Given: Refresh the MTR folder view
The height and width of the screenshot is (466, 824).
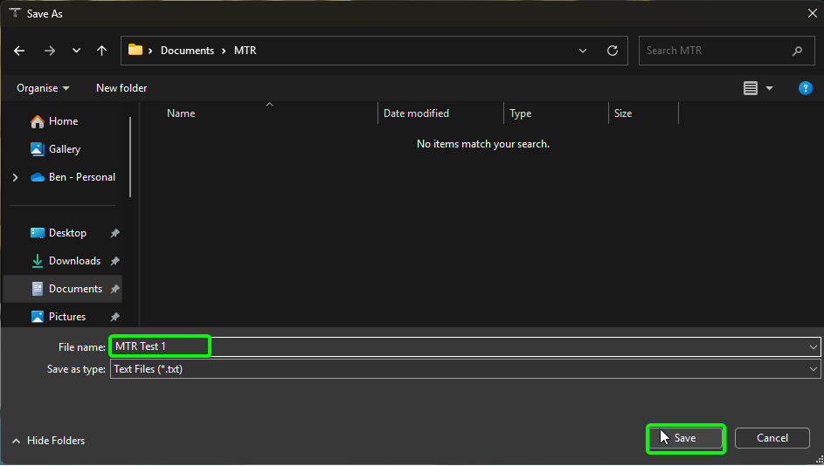Looking at the screenshot, I should tap(613, 51).
